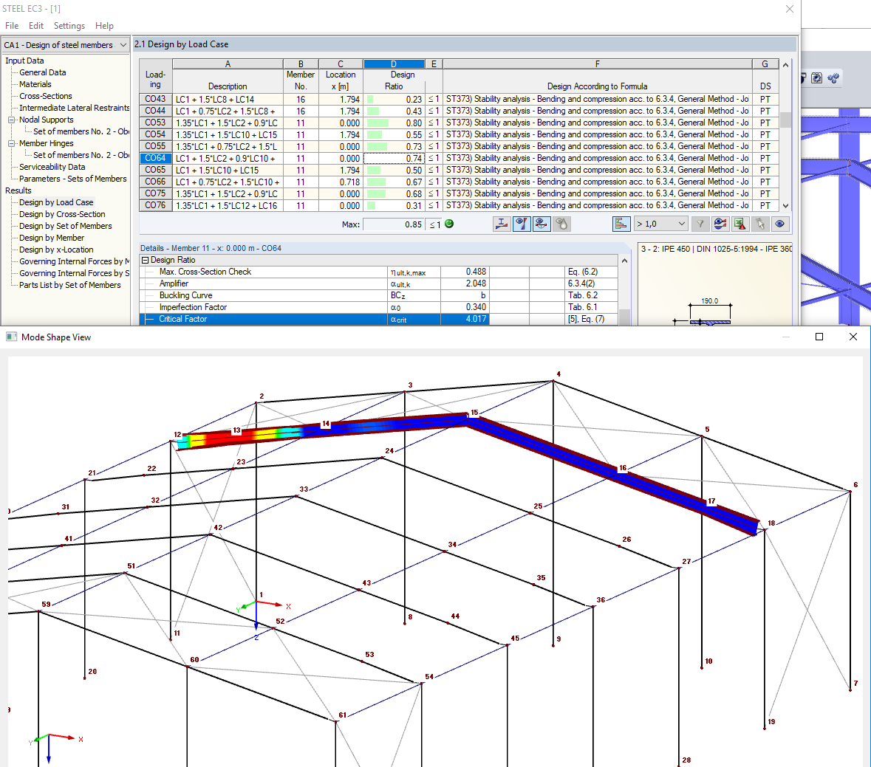The width and height of the screenshot is (871, 767).
Task: Open the Edit menu
Action: click(36, 26)
